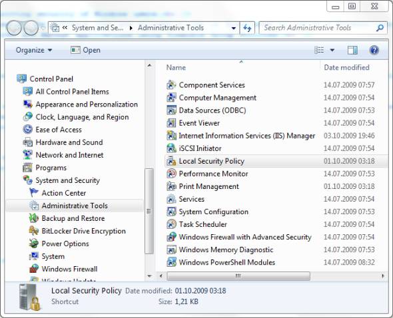
Task: Click the 'System and Se...' breadcrumb
Action: click(x=97, y=28)
